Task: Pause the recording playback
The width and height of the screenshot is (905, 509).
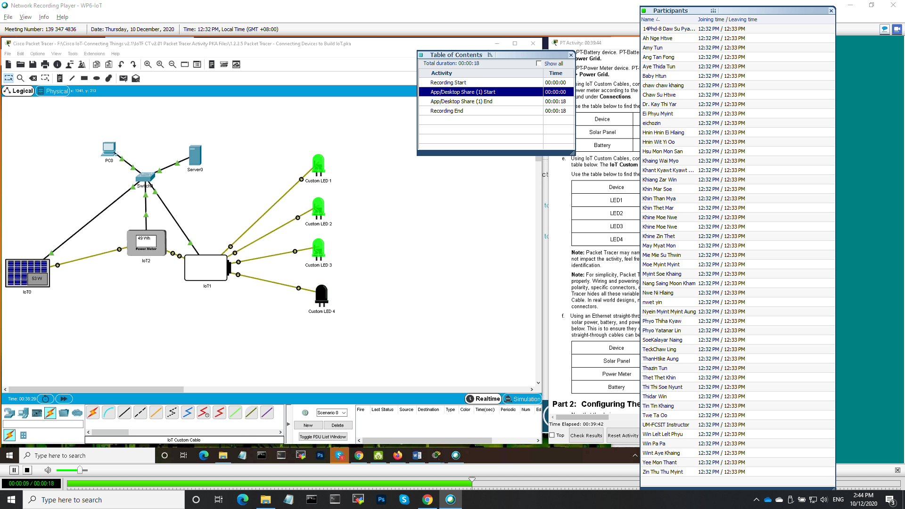Action: pos(14,470)
